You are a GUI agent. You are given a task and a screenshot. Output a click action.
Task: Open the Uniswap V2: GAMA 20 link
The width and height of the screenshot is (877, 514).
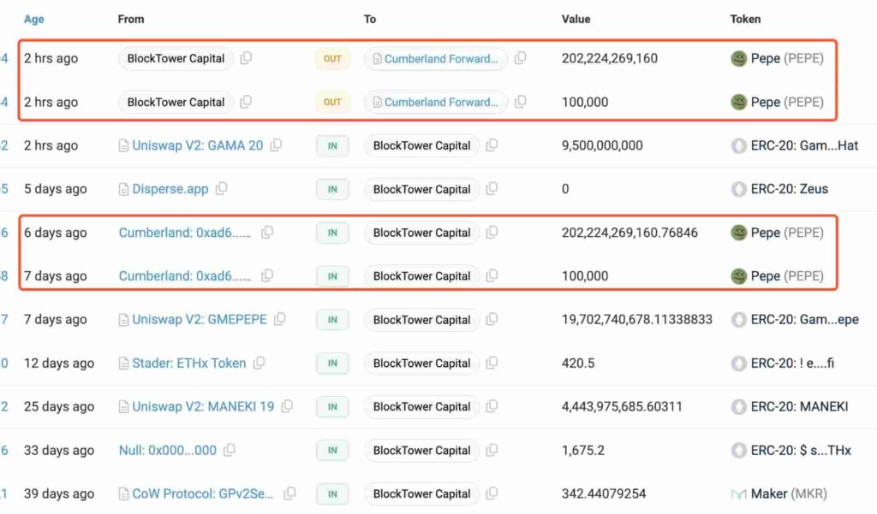coord(198,145)
